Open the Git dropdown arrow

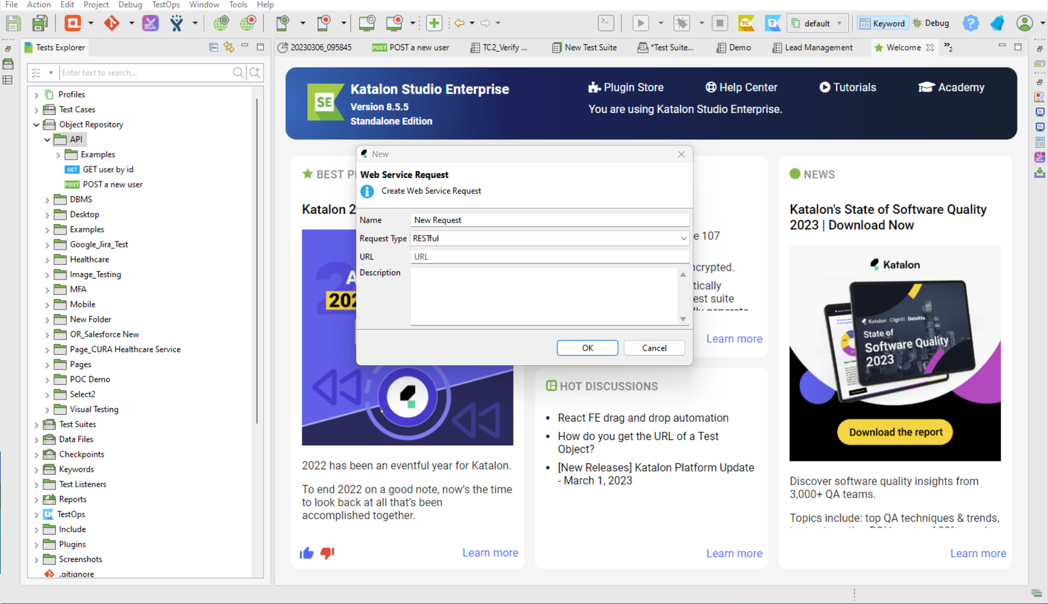click(x=131, y=23)
